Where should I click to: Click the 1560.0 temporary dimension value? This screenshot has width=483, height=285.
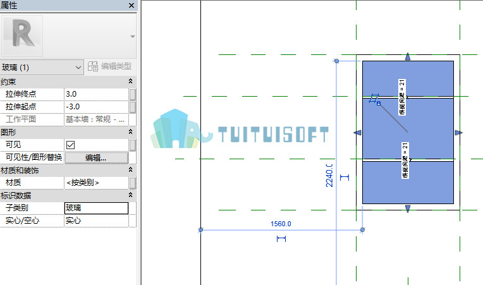281,224
